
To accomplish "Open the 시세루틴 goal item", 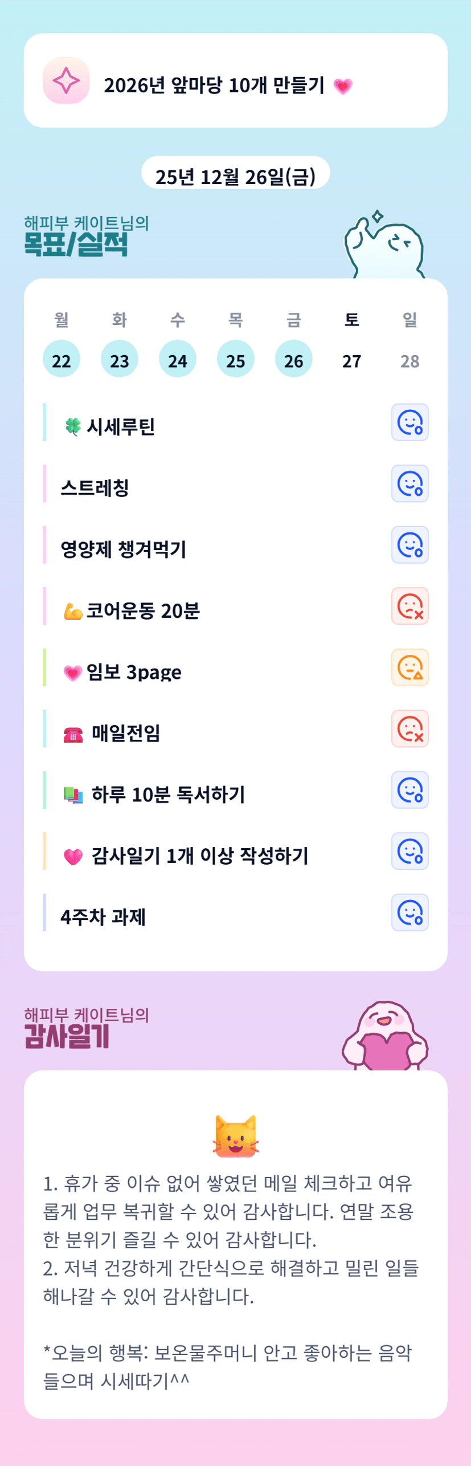I will (x=120, y=426).
